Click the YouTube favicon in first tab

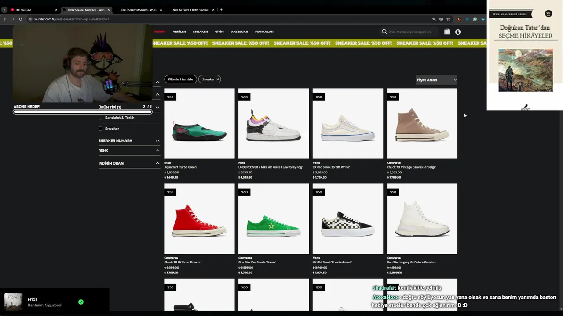(12, 10)
